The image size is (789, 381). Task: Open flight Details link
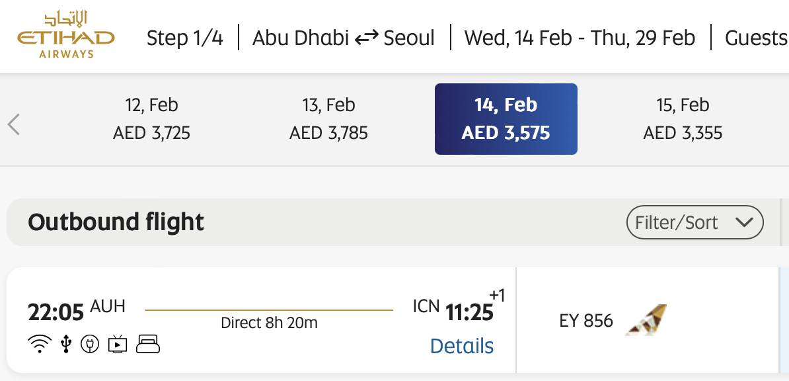click(461, 346)
